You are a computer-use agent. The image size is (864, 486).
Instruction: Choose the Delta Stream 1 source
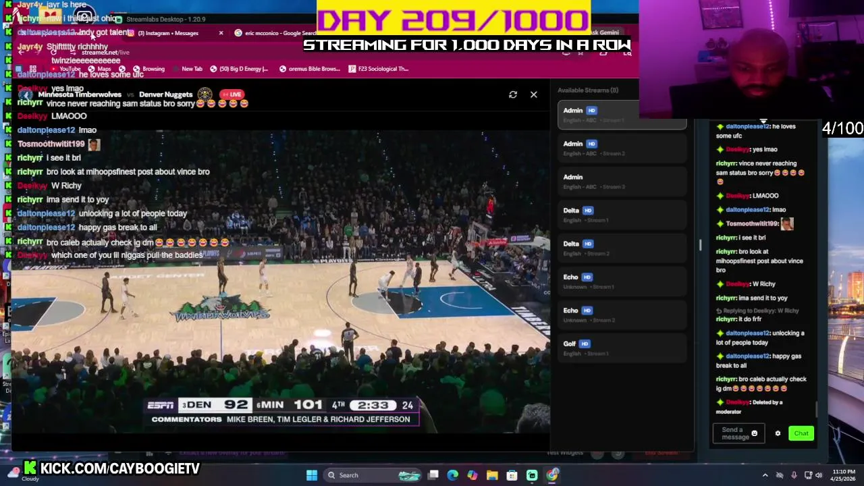(x=622, y=215)
